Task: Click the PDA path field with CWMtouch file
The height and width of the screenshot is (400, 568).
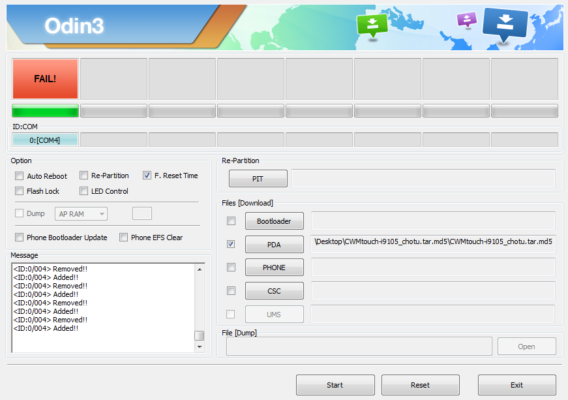Action: pyautogui.click(x=433, y=244)
